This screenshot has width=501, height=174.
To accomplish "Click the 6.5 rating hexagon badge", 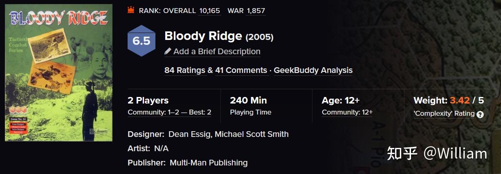I will click(x=141, y=41).
